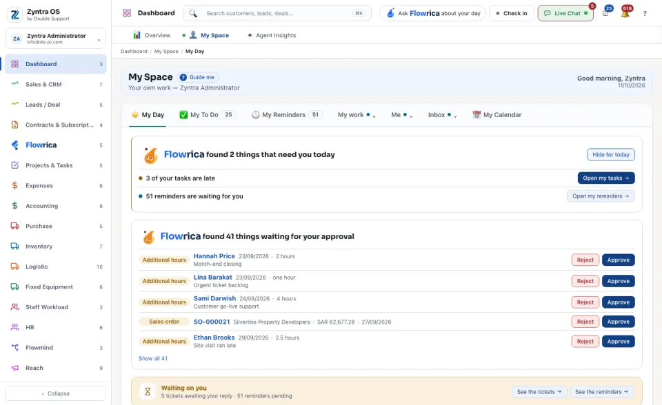
Task: Approve Hannah Price's additional hours request
Action: [618, 260]
